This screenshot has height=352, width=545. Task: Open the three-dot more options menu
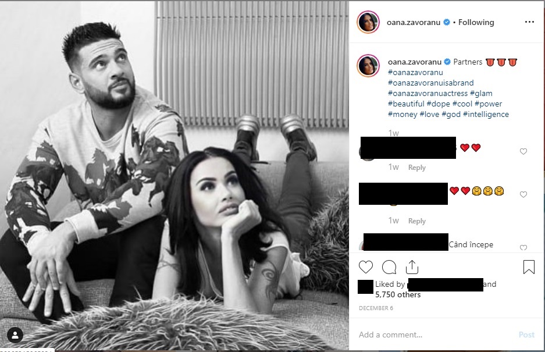(529, 22)
